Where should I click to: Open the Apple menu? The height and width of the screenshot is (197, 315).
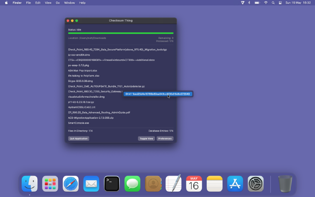[6, 3]
